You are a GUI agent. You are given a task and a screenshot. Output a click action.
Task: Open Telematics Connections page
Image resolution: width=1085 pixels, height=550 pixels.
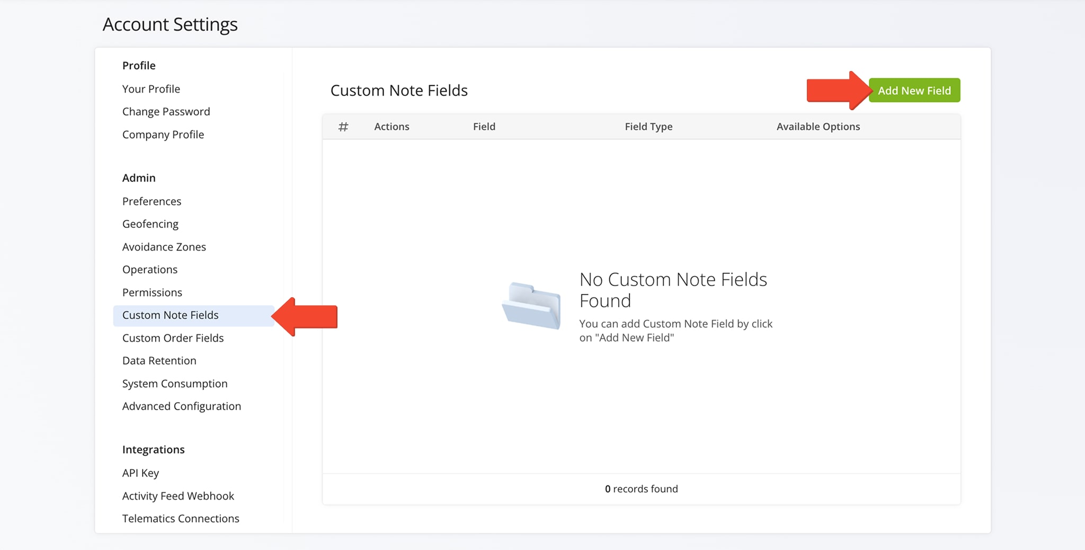[x=181, y=519]
